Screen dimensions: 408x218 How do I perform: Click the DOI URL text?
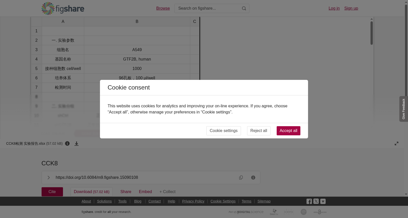(97, 178)
